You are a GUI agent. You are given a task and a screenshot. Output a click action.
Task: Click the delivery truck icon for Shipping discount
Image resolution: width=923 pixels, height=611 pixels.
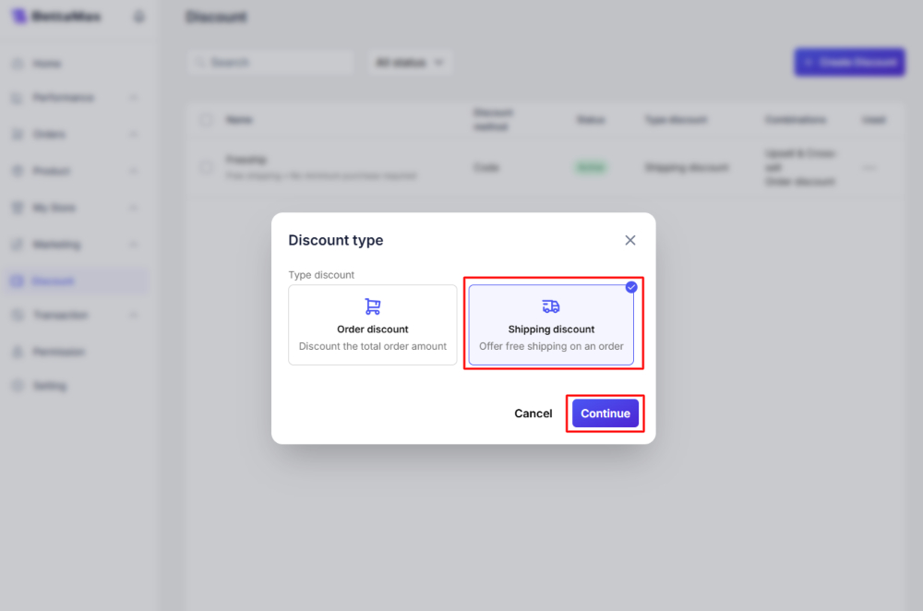tap(551, 306)
